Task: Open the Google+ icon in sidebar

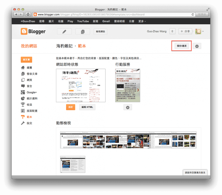Action: point(23,92)
